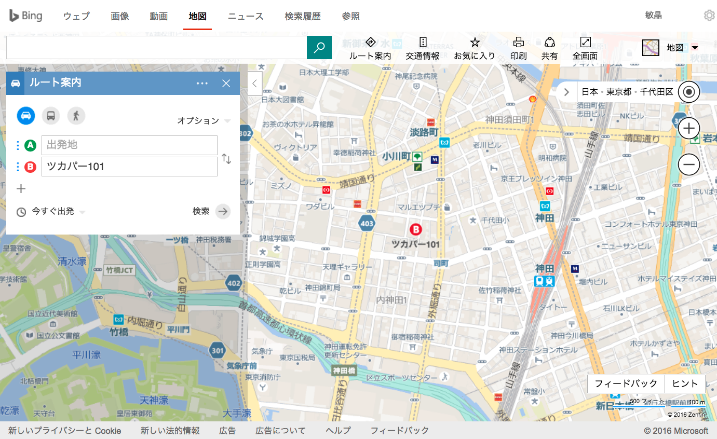
Task: Collapse the directions side panel arrow
Action: click(255, 83)
